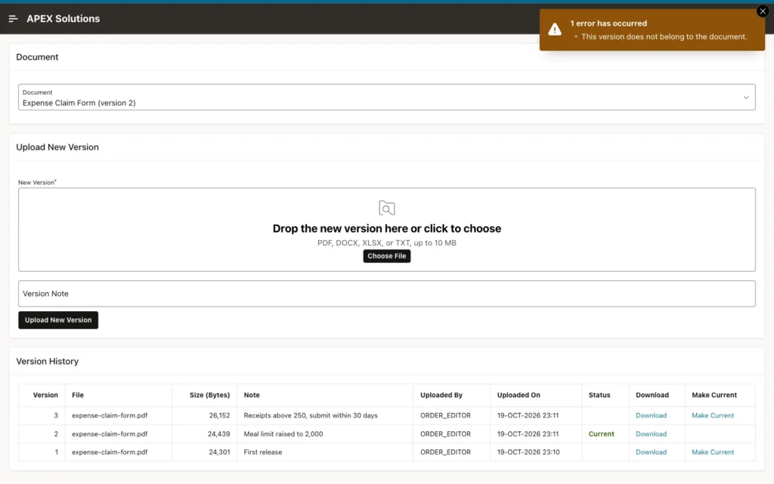Click the 26,152 size value
The image size is (774, 484).
point(219,415)
